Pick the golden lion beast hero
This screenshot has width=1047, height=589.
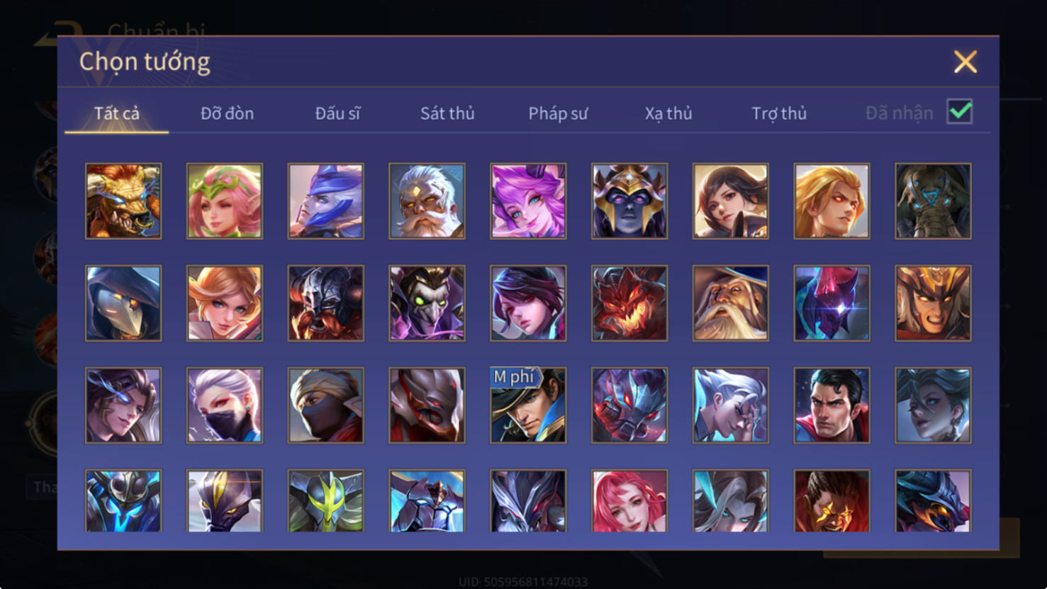coord(123,201)
